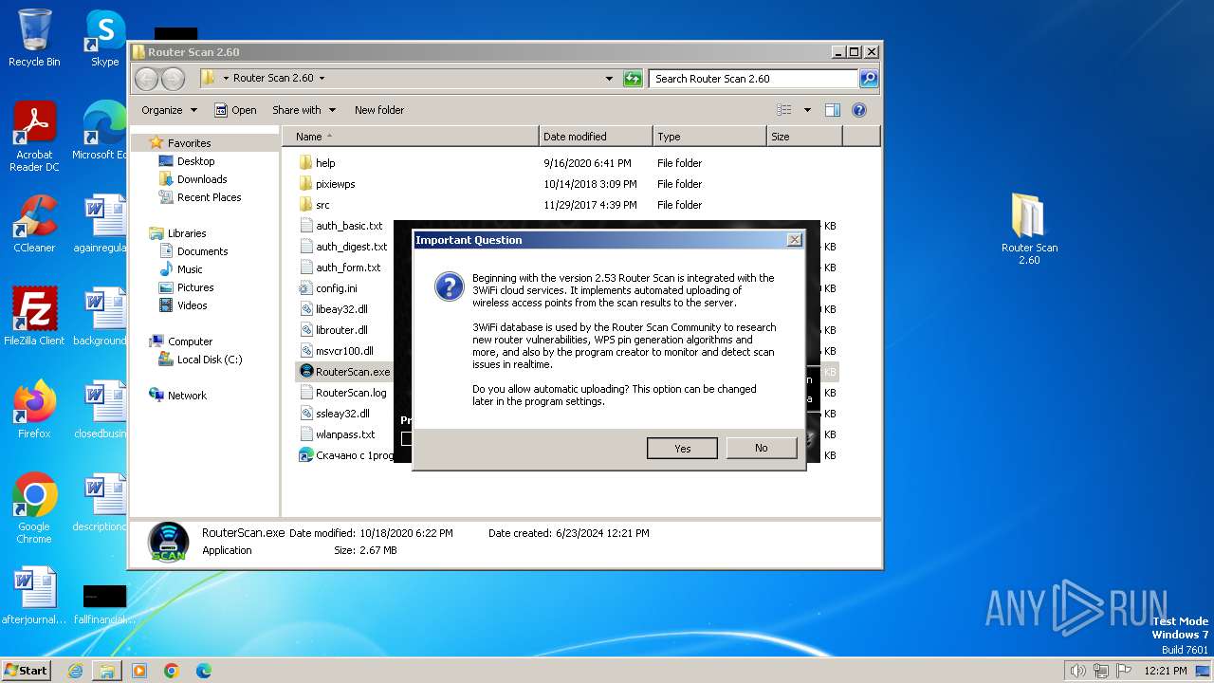The width and height of the screenshot is (1214, 683).
Task: Open Windows Media Player taskbar icon
Action: [139, 671]
